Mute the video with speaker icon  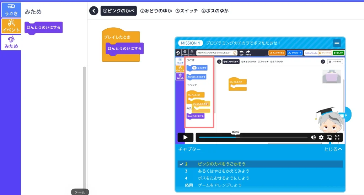tap(313, 137)
